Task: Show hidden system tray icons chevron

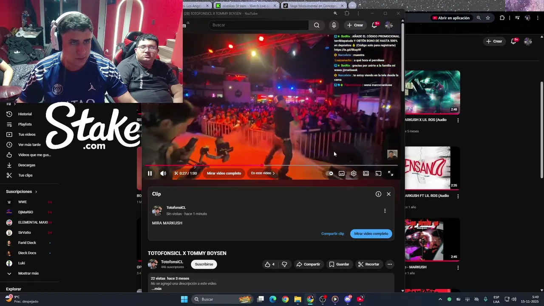Action: [440, 299]
